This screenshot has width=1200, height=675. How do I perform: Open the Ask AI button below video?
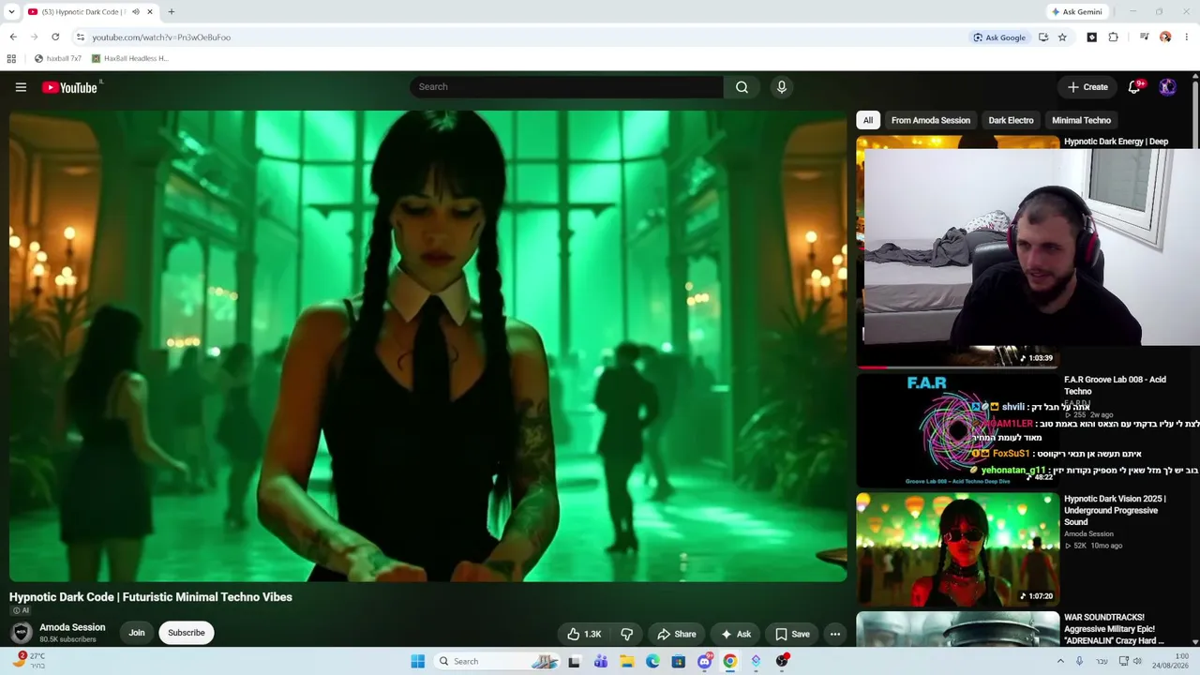pyautogui.click(x=735, y=634)
